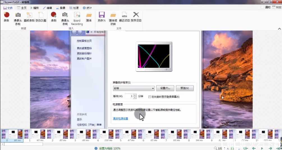This screenshot has height=150, width=282.
Task: Select frame 9 thumbnail
Action: point(217,136)
